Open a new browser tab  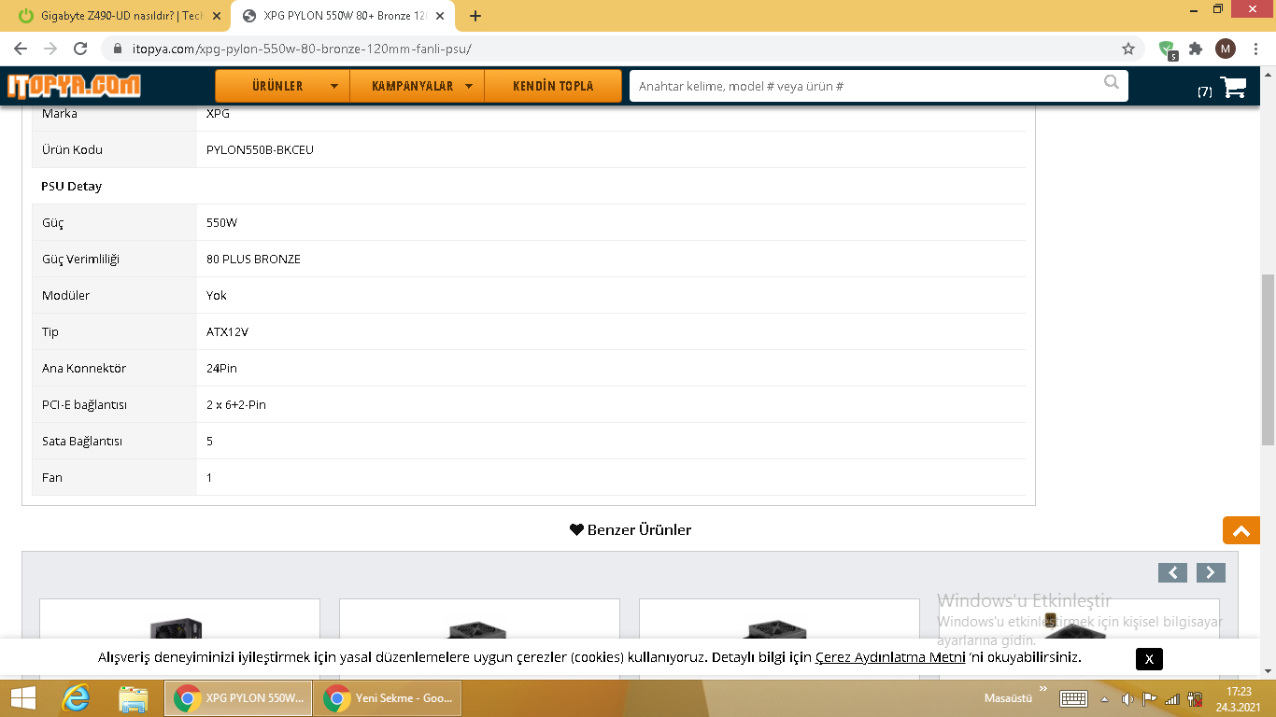(x=475, y=16)
